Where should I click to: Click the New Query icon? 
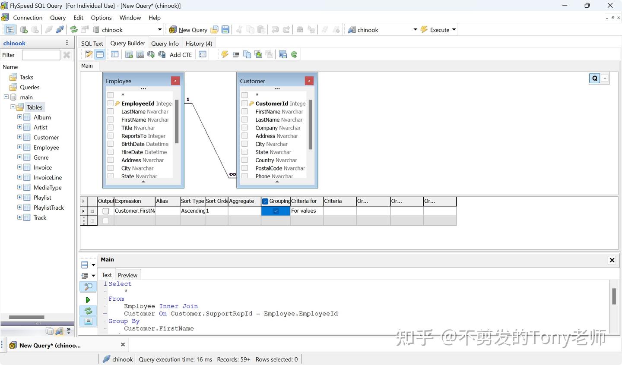(x=188, y=30)
